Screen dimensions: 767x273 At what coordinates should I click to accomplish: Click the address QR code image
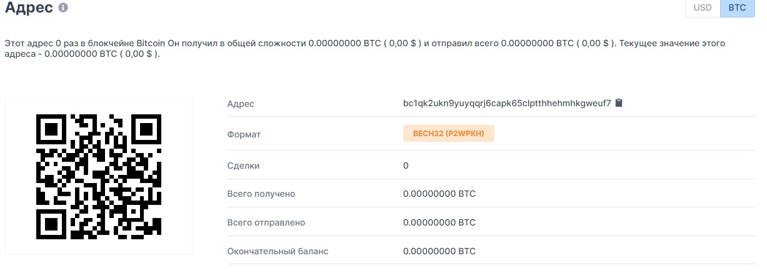[x=99, y=177]
